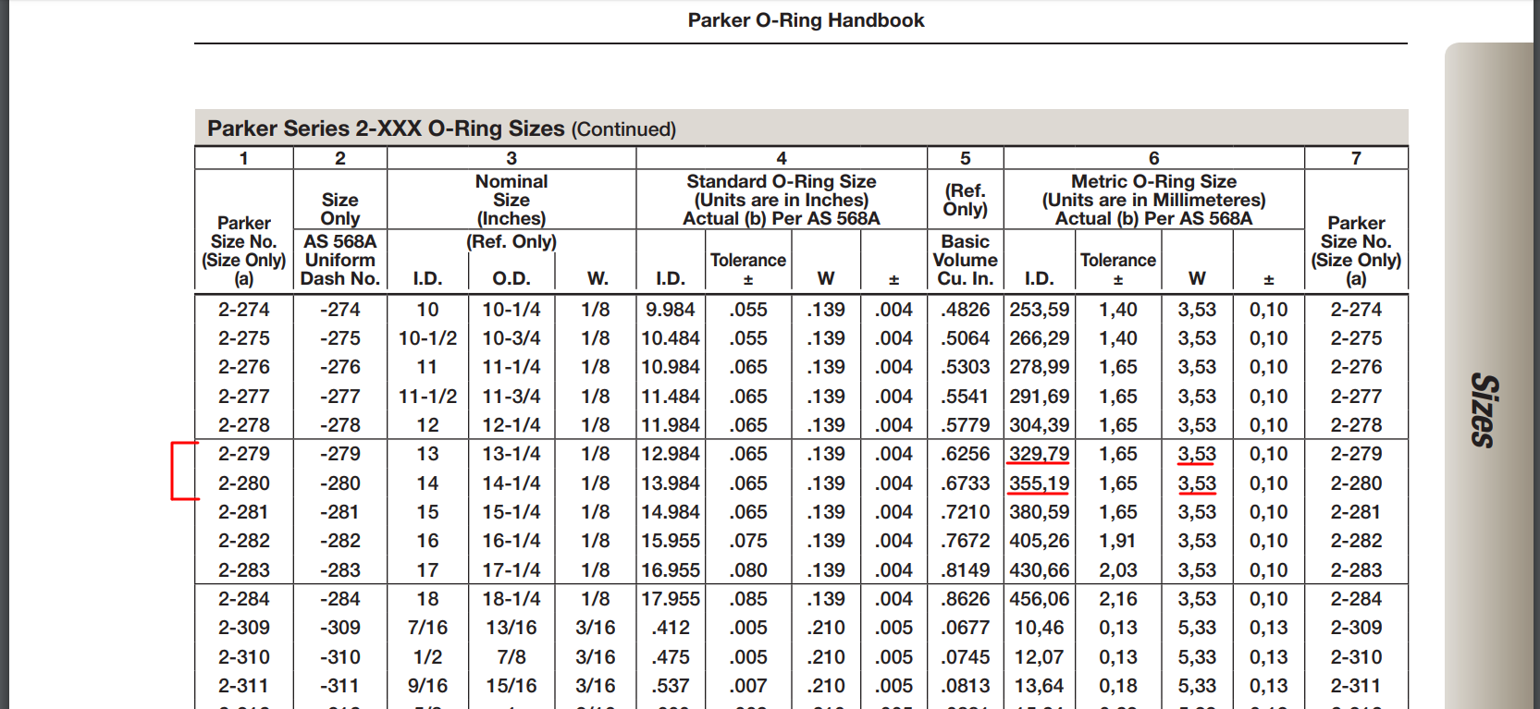
Task: Click metric tolerance value '2,16'
Action: click(1118, 599)
